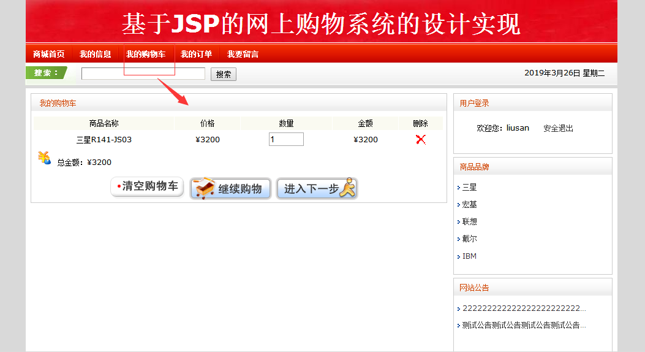
Task: Select the IBM brand link
Action: click(x=469, y=256)
